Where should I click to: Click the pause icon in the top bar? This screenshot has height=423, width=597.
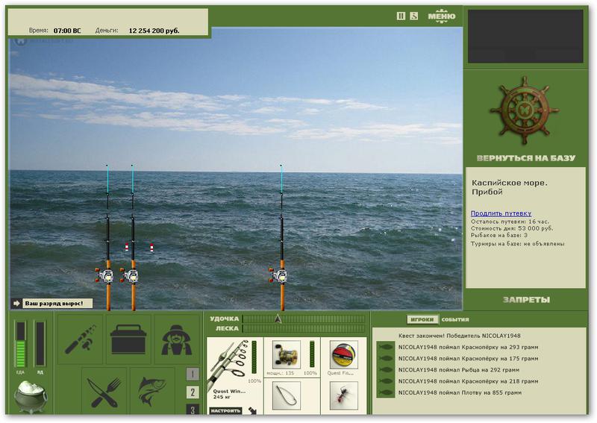[401, 16]
